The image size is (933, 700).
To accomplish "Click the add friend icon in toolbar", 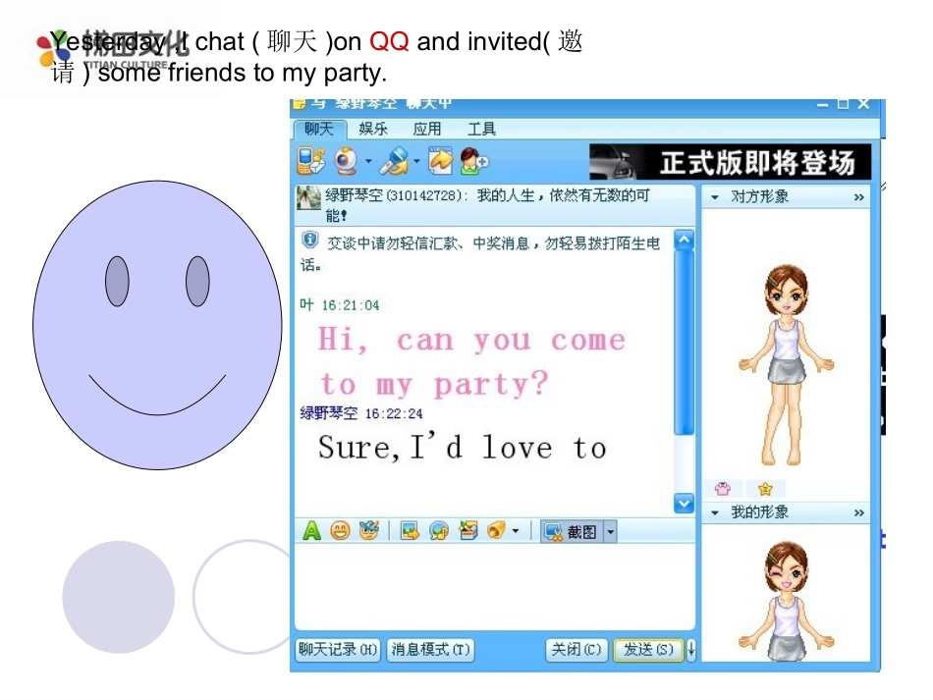I will [x=473, y=161].
